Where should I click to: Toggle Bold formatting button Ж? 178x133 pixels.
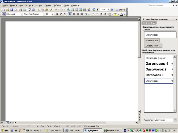point(57,14)
